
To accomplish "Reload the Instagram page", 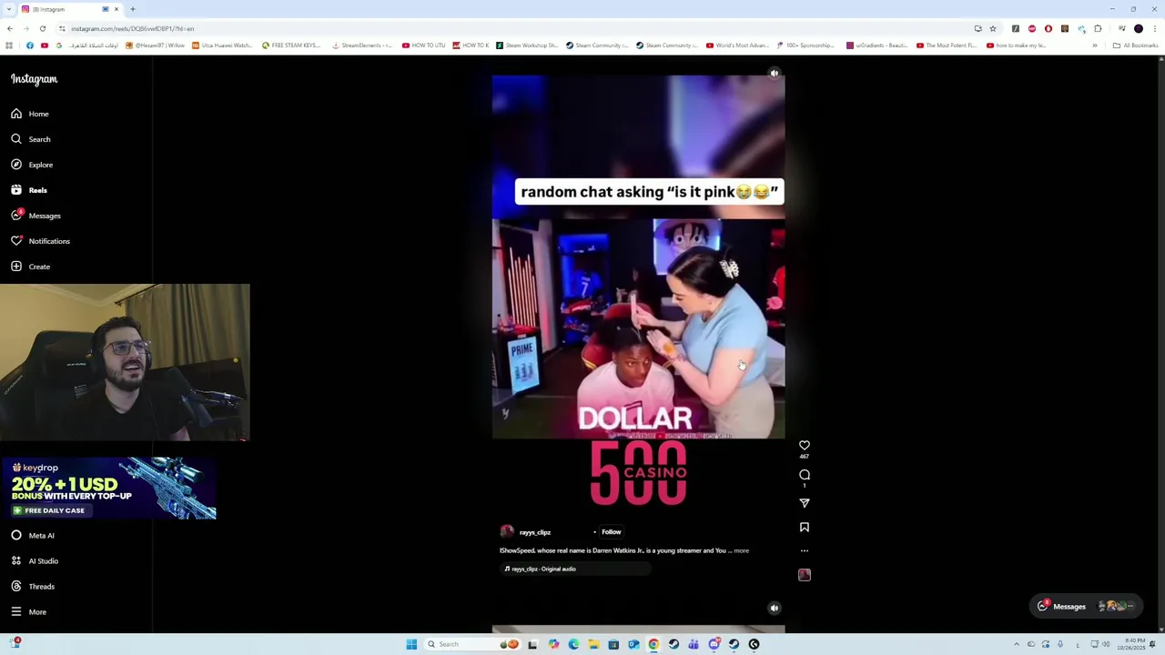I will tap(42, 28).
